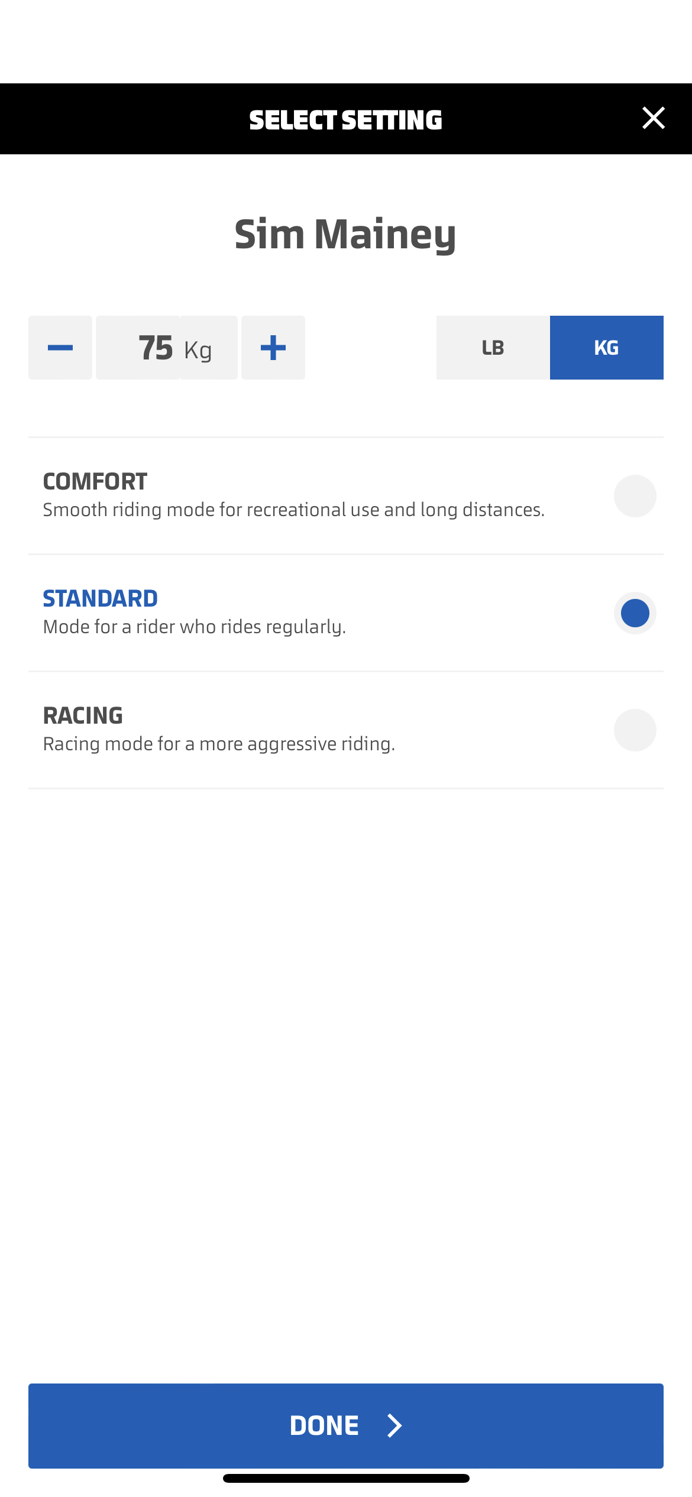Tap the aggressive riding description text
Image resolution: width=692 pixels, height=1497 pixels.
click(219, 744)
